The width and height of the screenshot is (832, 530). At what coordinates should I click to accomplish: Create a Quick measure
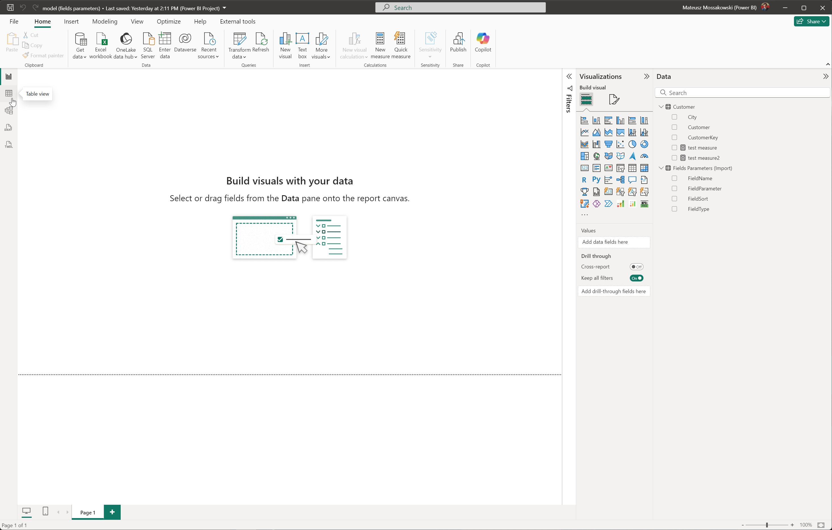click(x=401, y=46)
